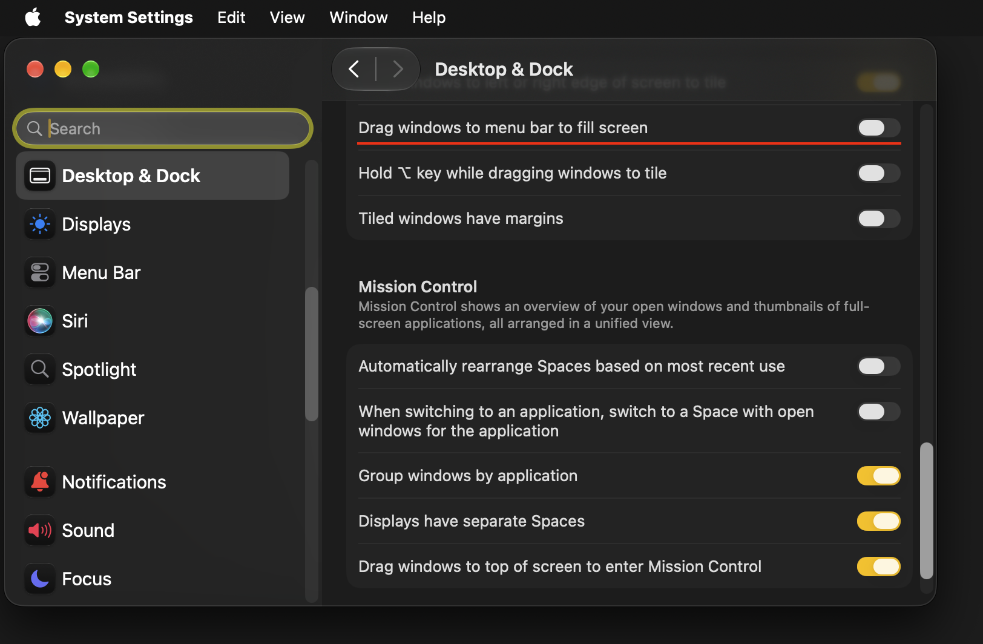Enable Drag windows to menu bar toggle
The image size is (983, 644).
pos(878,128)
